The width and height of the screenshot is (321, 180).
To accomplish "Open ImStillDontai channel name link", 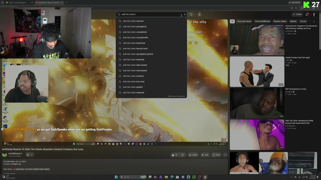I will pos(14,154).
